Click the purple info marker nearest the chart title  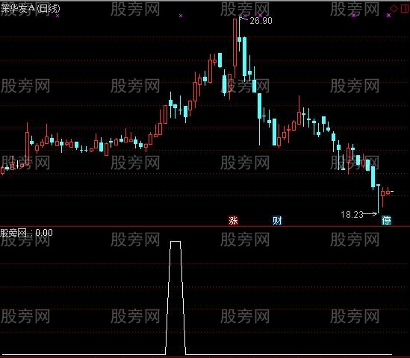pos(58,16)
